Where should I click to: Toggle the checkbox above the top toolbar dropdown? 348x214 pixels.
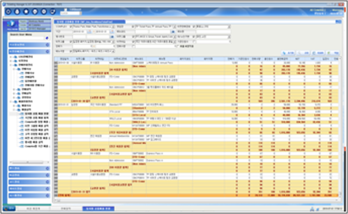click(x=66, y=10)
